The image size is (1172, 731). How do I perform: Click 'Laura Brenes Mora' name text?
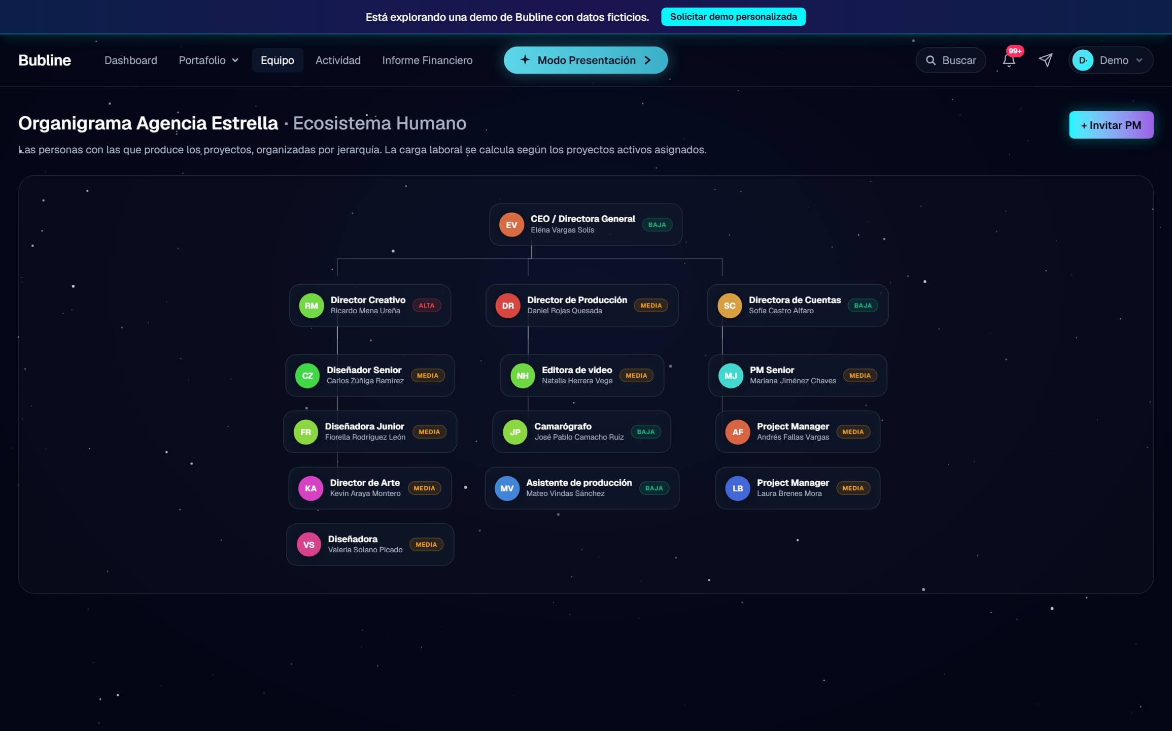789,493
